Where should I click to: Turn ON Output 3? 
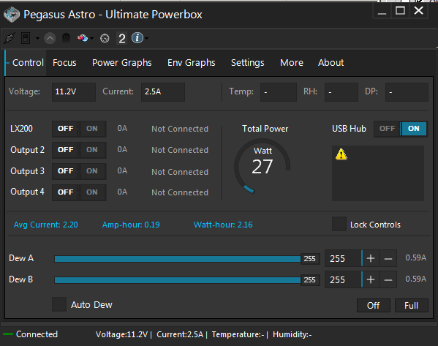click(x=92, y=171)
